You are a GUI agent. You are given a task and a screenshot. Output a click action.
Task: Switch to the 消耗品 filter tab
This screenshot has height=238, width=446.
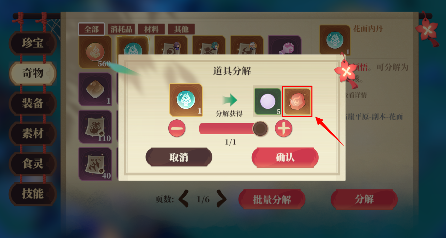[x=121, y=29]
